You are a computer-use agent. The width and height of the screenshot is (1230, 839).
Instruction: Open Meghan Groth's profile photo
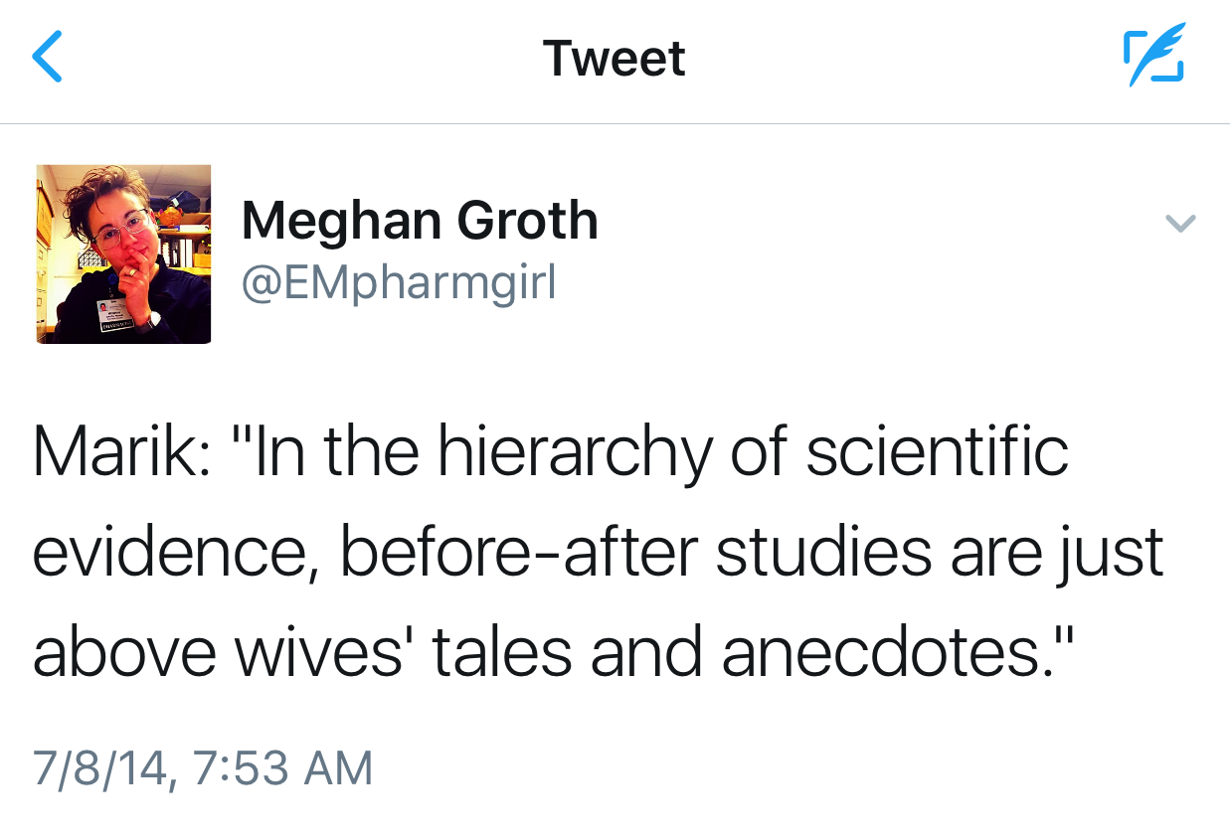123,254
